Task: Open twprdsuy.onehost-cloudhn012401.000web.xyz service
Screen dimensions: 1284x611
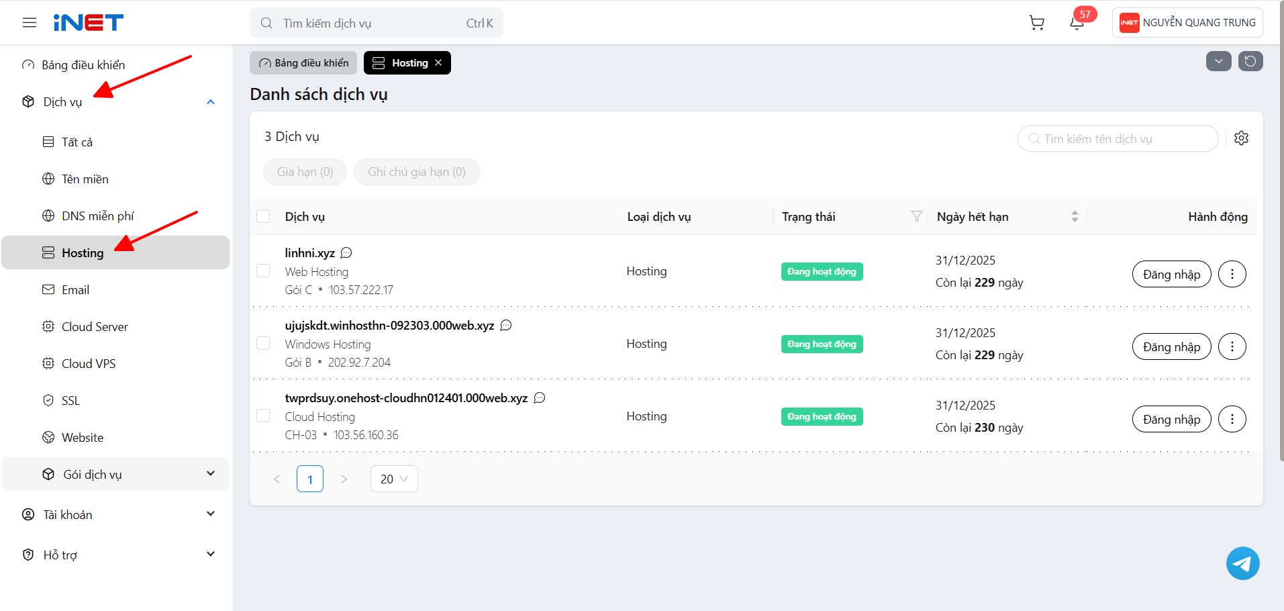Action: [407, 398]
